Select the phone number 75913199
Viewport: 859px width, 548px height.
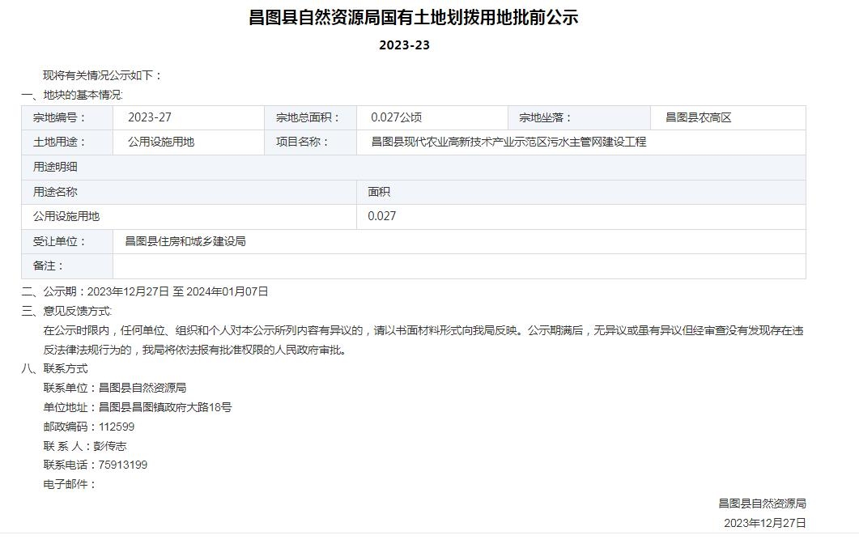(123, 465)
